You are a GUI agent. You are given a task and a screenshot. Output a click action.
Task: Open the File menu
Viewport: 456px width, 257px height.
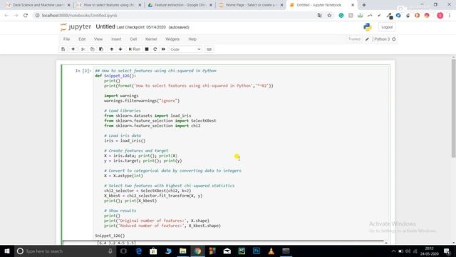[66, 39]
